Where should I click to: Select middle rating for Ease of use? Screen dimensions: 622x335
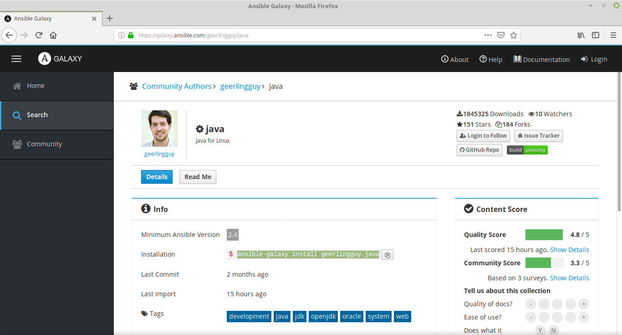[557, 317]
